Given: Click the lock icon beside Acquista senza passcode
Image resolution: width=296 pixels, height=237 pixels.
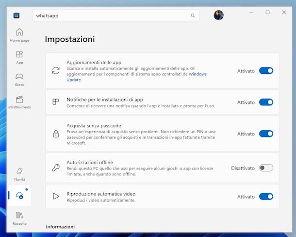Looking at the screenshot, I should click(x=56, y=134).
